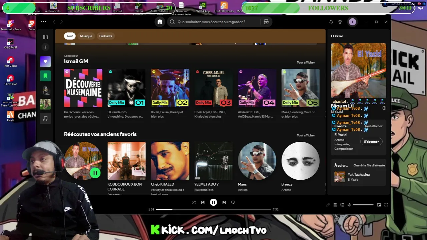Switch to full screen view

(x=386, y=205)
